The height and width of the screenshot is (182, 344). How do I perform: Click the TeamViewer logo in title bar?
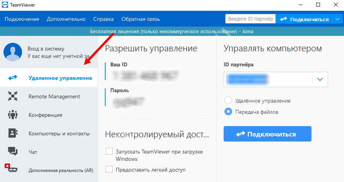(5, 5)
